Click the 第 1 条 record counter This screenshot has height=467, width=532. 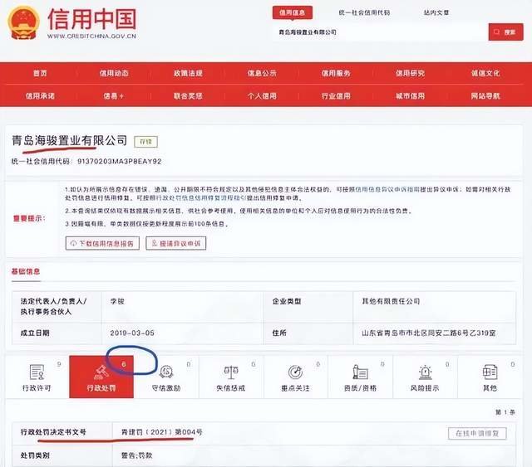click(x=505, y=412)
